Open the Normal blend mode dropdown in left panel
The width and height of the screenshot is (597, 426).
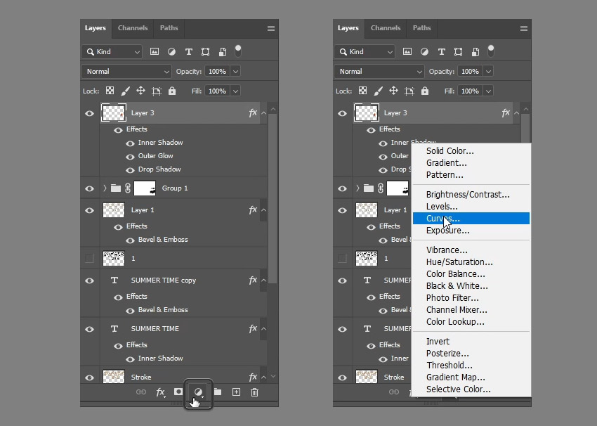click(126, 72)
